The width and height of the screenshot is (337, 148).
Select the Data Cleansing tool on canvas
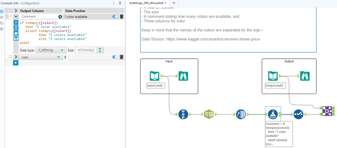point(241,114)
